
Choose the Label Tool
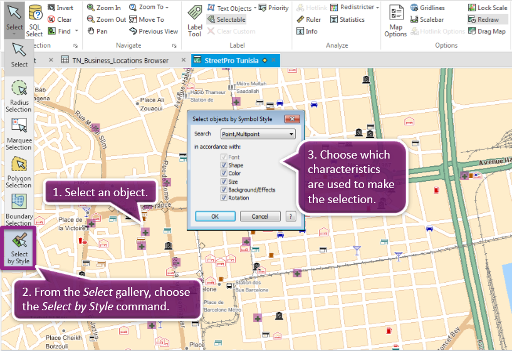pos(195,21)
